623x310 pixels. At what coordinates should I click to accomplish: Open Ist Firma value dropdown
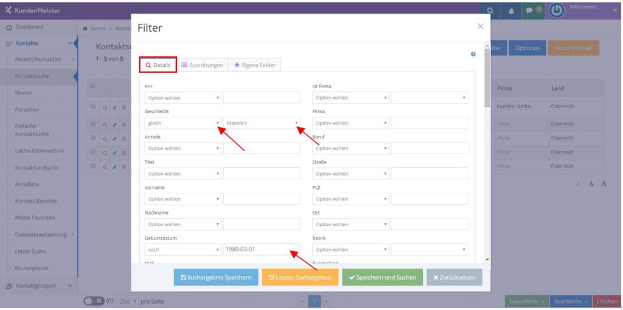point(430,98)
